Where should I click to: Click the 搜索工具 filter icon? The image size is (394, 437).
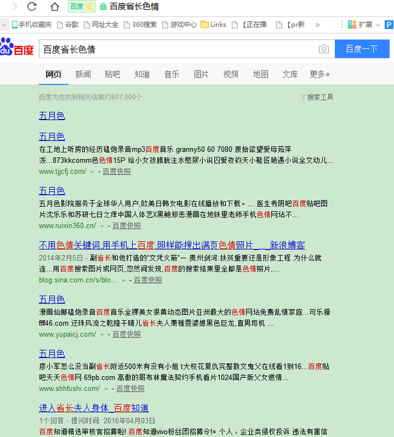point(303,97)
